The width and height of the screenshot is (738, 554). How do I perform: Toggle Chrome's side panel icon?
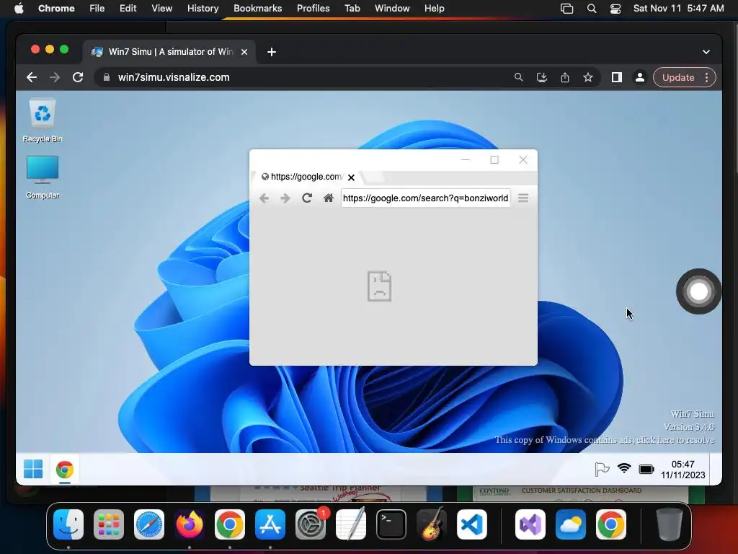[x=617, y=77]
